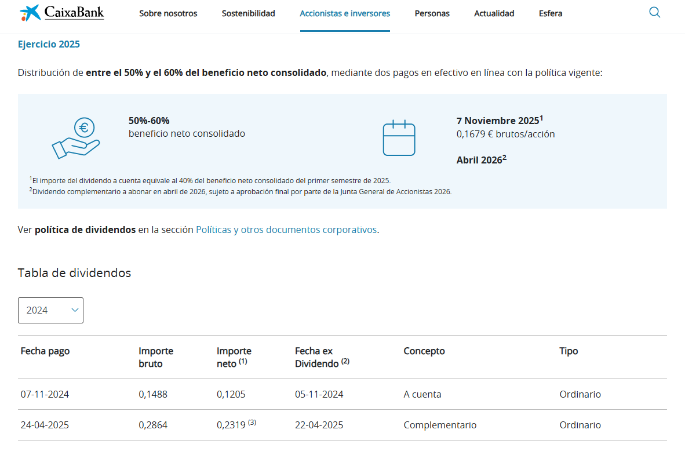The height and width of the screenshot is (455, 685).
Task: Open the Personas navigation item
Action: pyautogui.click(x=432, y=13)
